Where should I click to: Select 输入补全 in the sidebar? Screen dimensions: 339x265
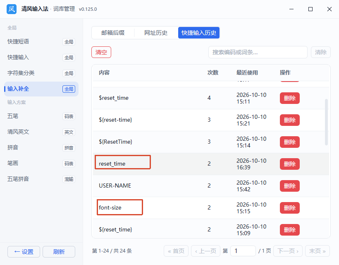click(x=41, y=89)
